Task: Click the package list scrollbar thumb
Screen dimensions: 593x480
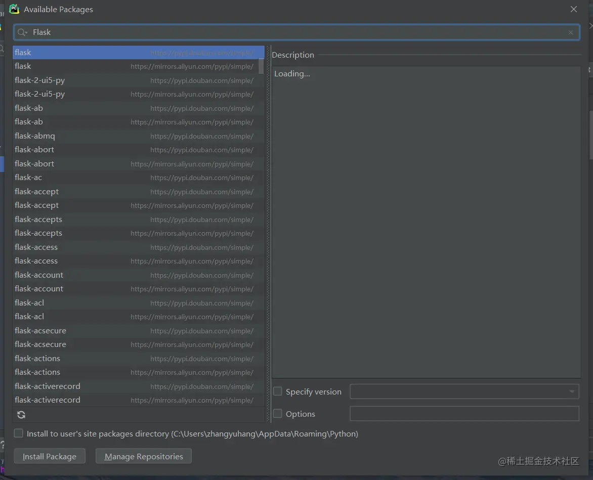Action: [x=261, y=66]
